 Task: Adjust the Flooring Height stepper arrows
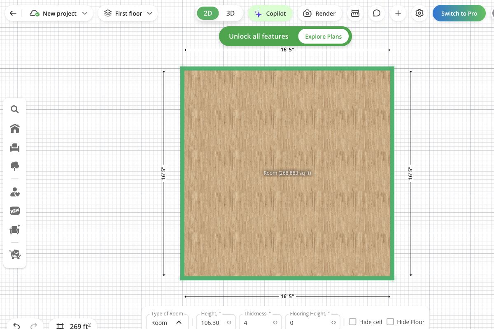click(334, 323)
